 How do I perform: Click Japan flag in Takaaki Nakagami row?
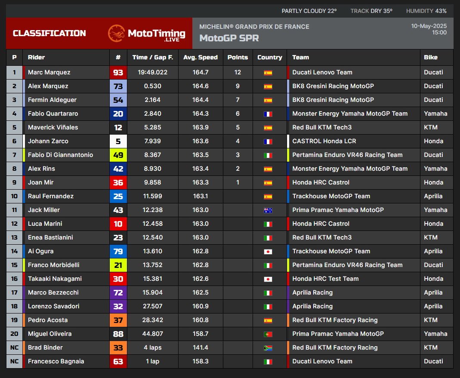click(x=268, y=279)
